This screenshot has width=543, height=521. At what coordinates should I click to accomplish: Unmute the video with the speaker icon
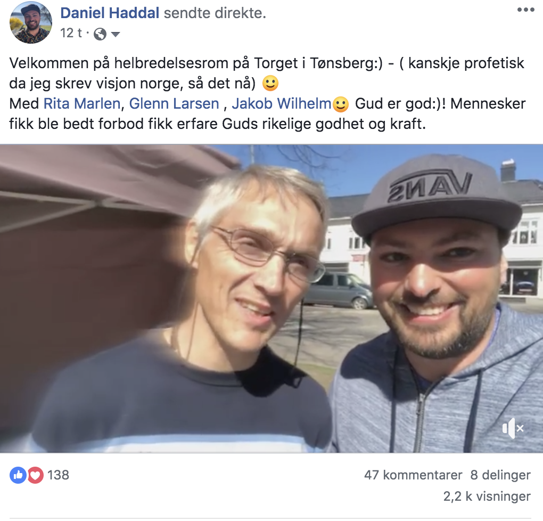click(x=513, y=428)
